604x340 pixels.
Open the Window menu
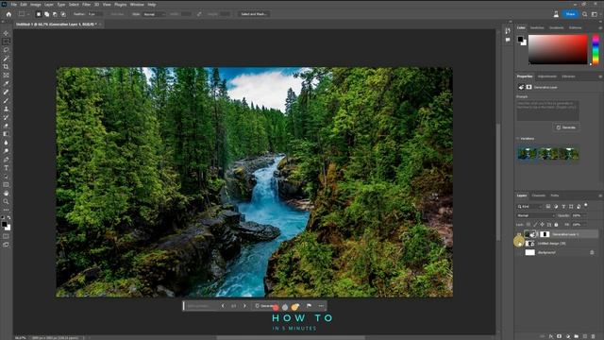pos(137,5)
